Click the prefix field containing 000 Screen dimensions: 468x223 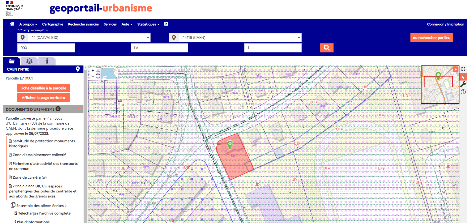click(46, 48)
